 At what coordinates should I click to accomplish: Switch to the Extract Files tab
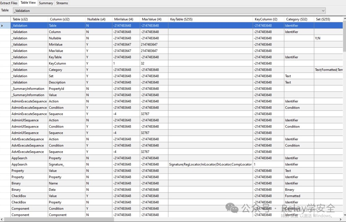point(9,3)
